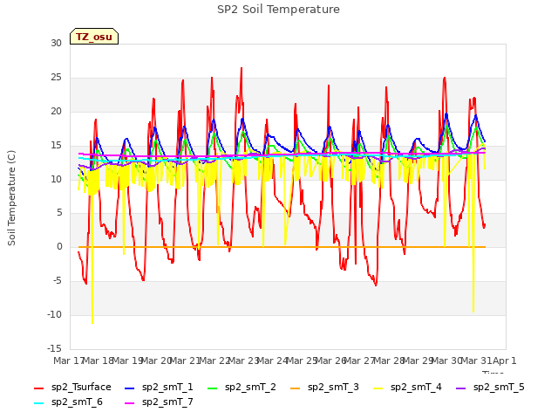Click the green sp2_smT_2 legend swatch
Viewport: 558px width, 419px height.
pyautogui.click(x=213, y=388)
